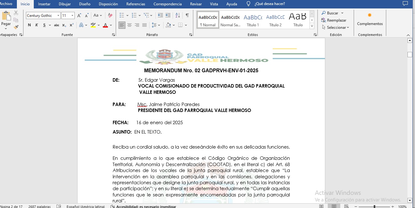Click the Format Painter brush icon
The height and width of the screenshot is (208, 415).
(16, 27)
